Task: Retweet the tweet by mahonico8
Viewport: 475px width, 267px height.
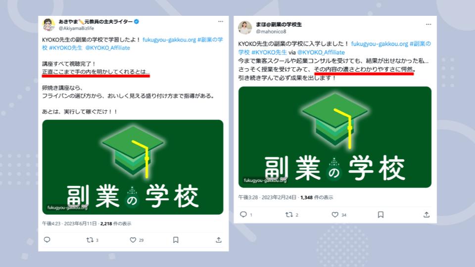Action: tap(289, 214)
